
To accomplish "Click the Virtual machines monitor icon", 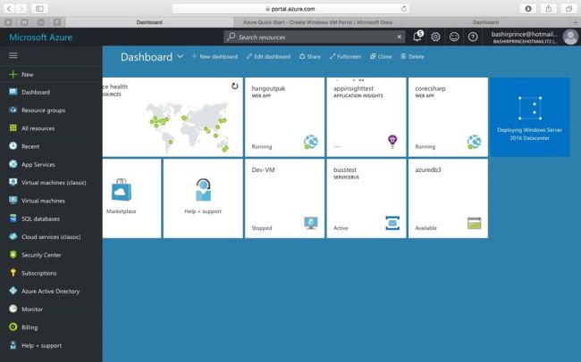I will pos(13,201).
